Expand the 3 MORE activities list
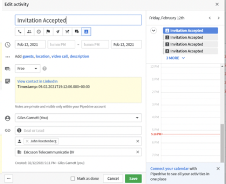Screen dimensions: 226x184 pos(175,58)
